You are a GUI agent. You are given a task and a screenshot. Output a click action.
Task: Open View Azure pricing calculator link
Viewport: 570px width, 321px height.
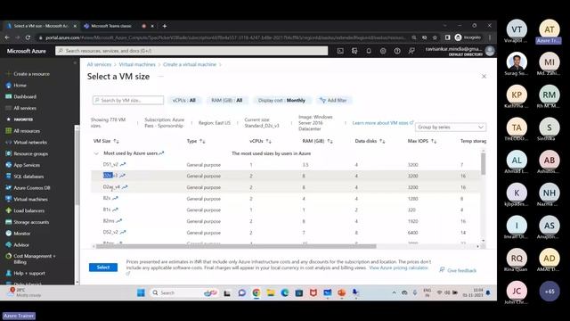[398, 267]
